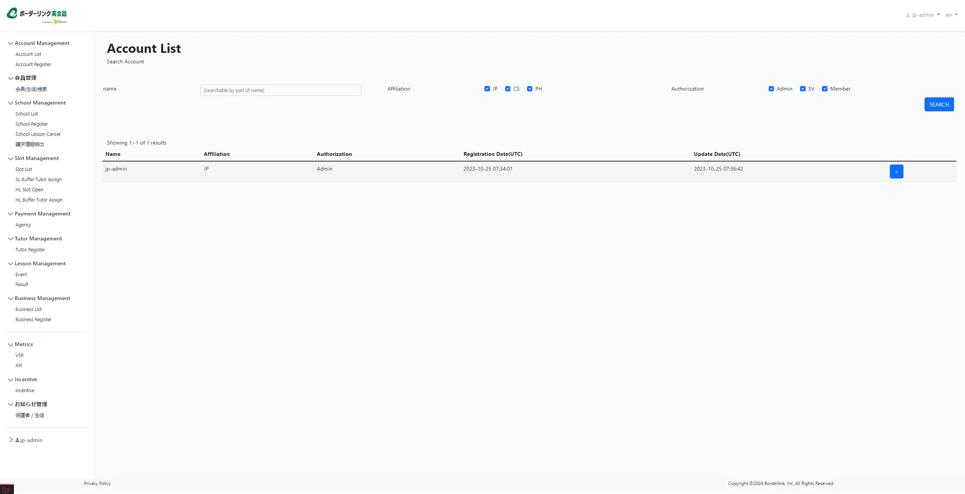Disable the Member authorization checkbox
This screenshot has height=494, width=965.
tap(825, 89)
